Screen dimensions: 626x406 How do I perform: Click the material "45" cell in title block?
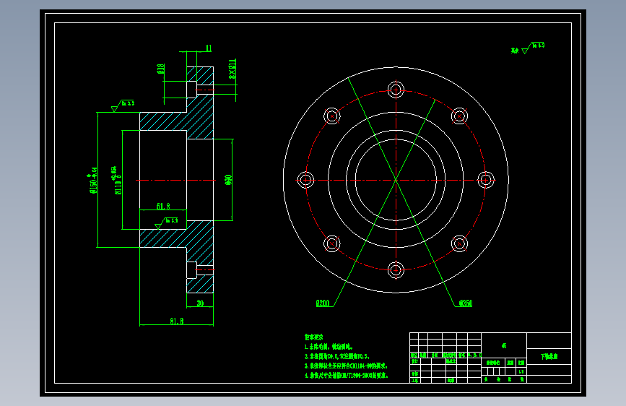(504, 345)
